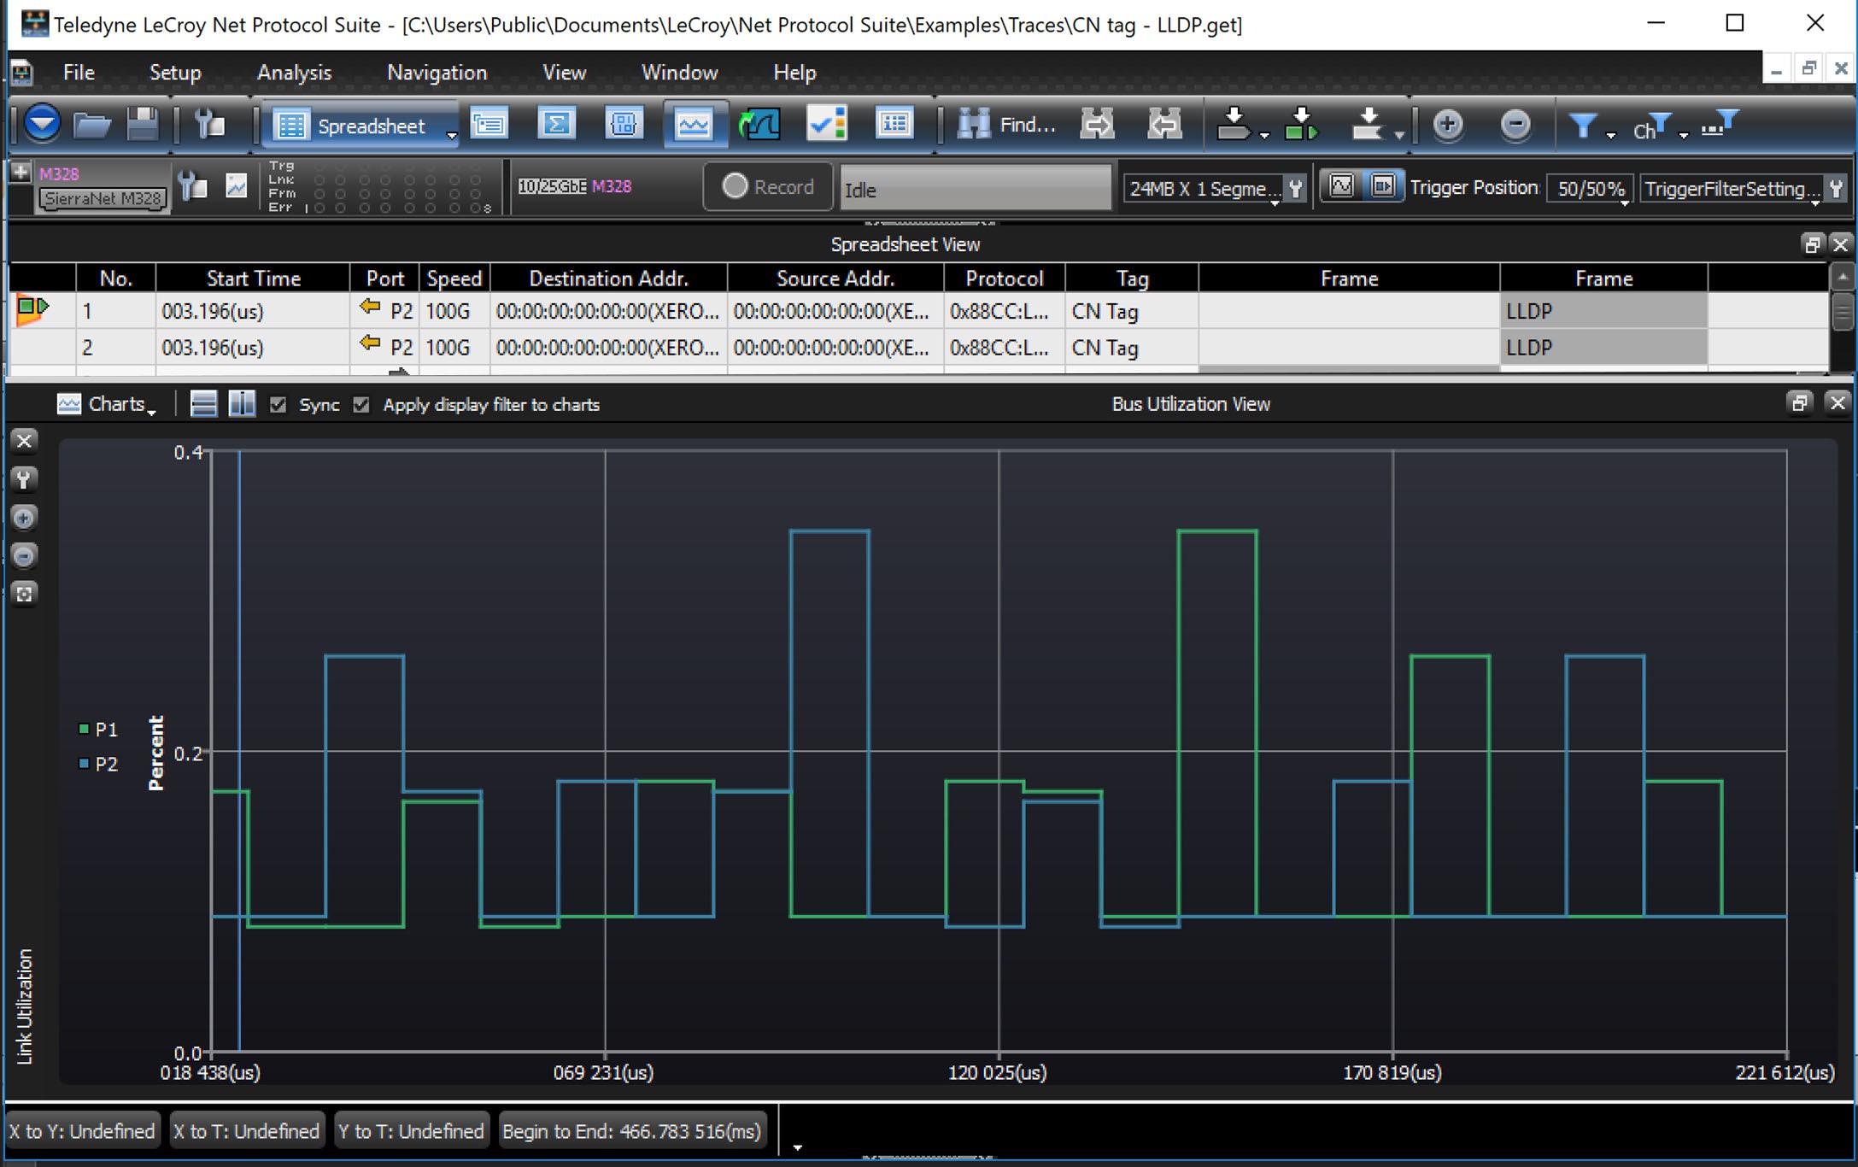The width and height of the screenshot is (1858, 1167).
Task: Toggle Apply display filter to charts checkbox
Action: point(361,405)
